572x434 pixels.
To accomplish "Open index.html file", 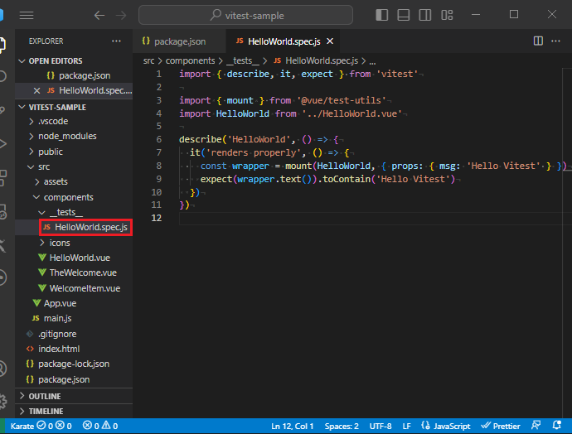I will [x=74, y=349].
